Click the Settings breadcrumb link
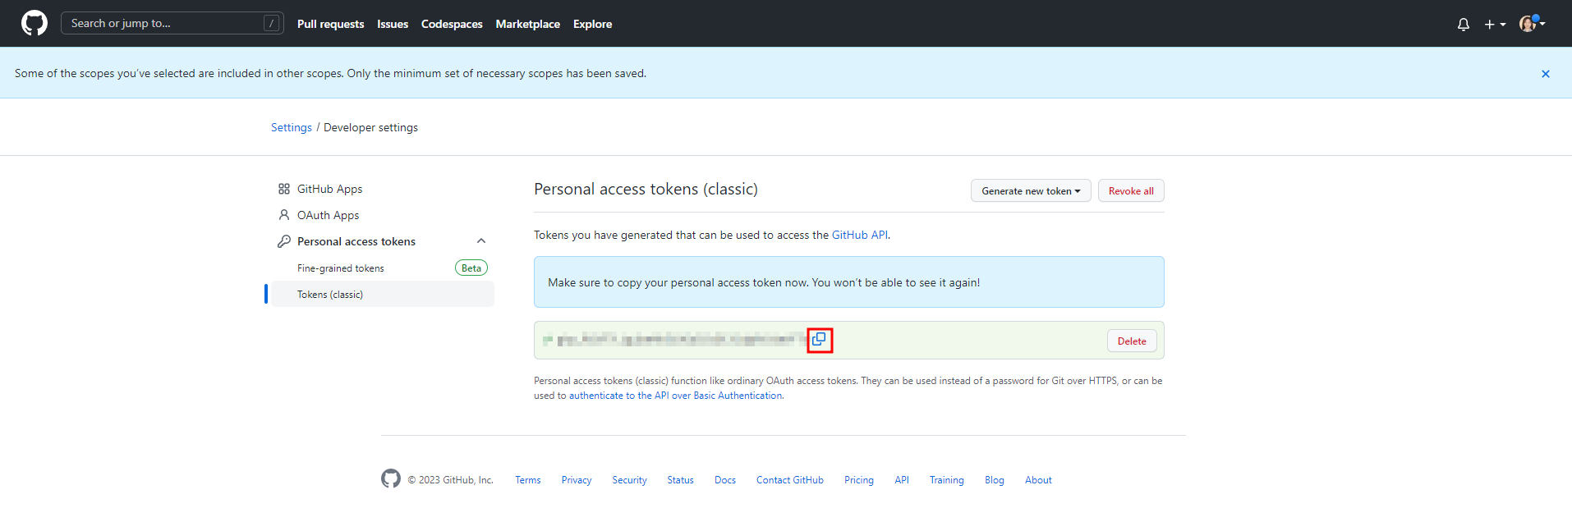This screenshot has width=1572, height=508. (x=292, y=127)
